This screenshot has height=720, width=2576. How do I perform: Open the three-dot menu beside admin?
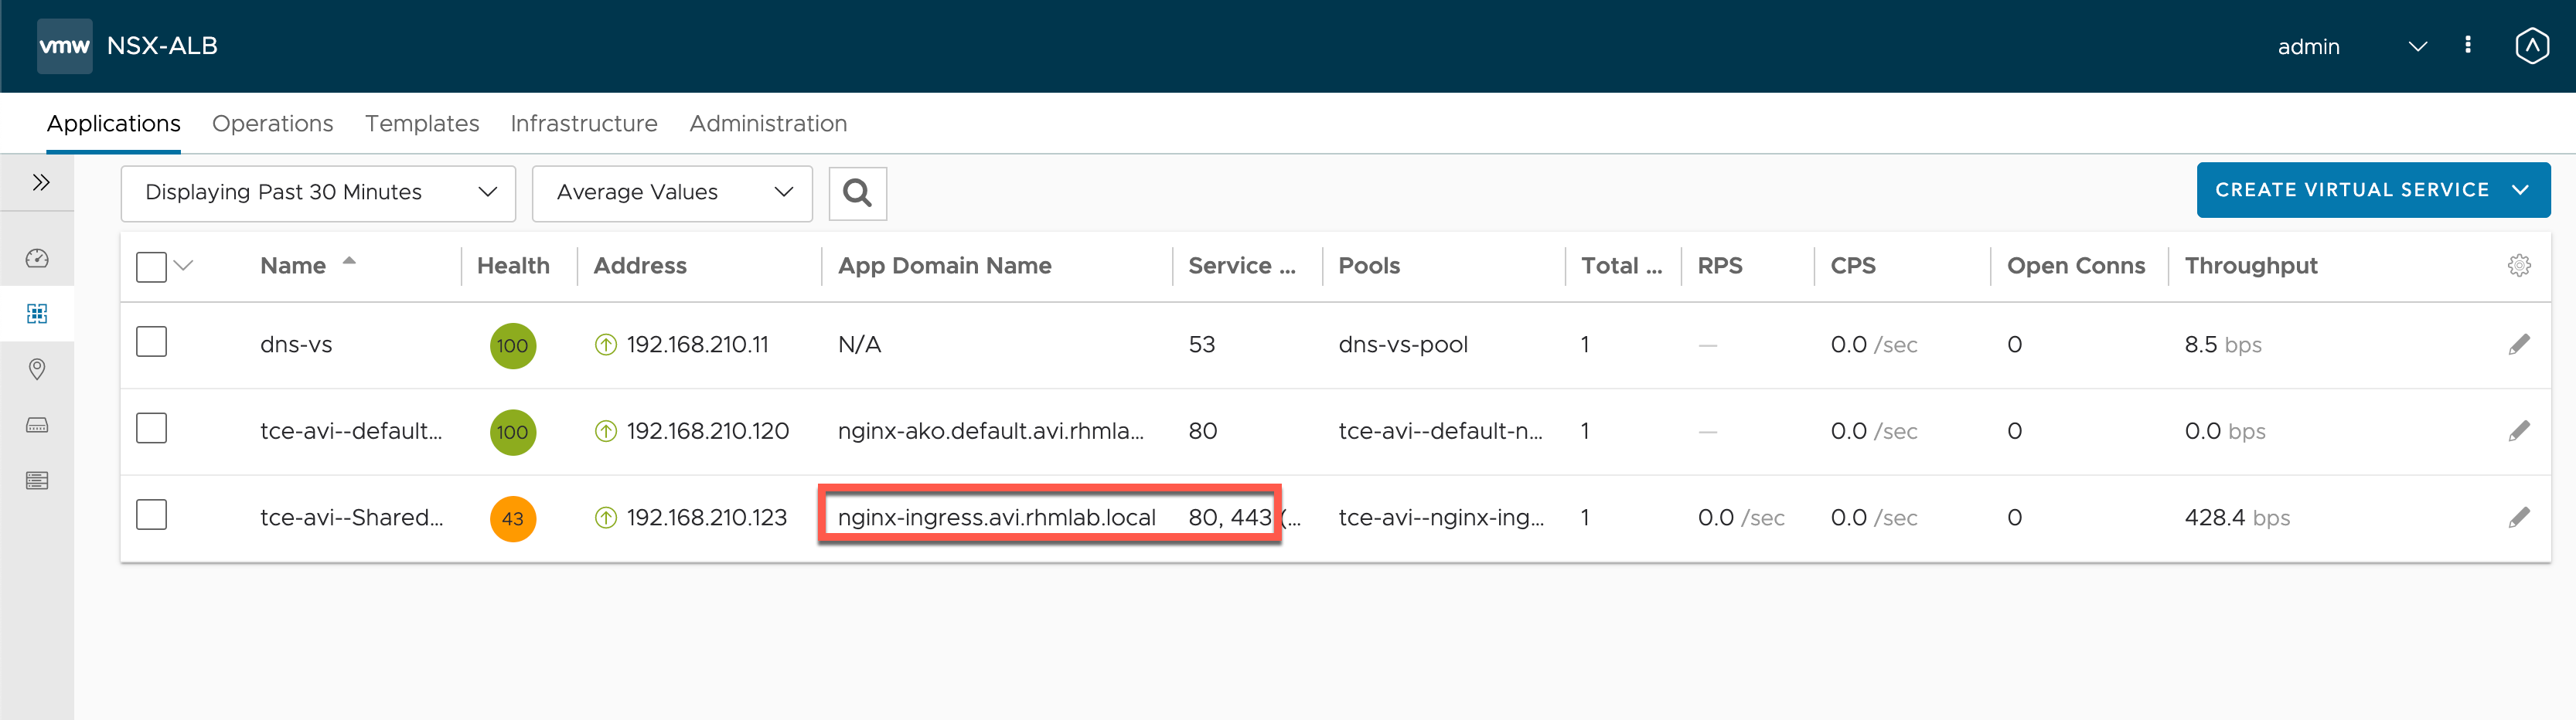(x=2467, y=45)
